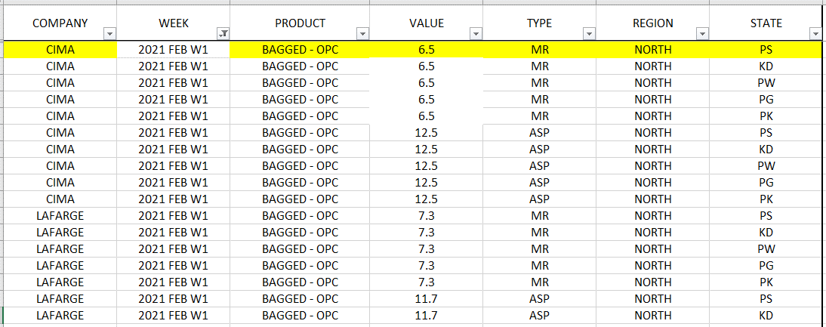The width and height of the screenshot is (826, 327).
Task: Select 2021 FEB W1 in LAFARGE MR PS row
Action: [x=174, y=216]
